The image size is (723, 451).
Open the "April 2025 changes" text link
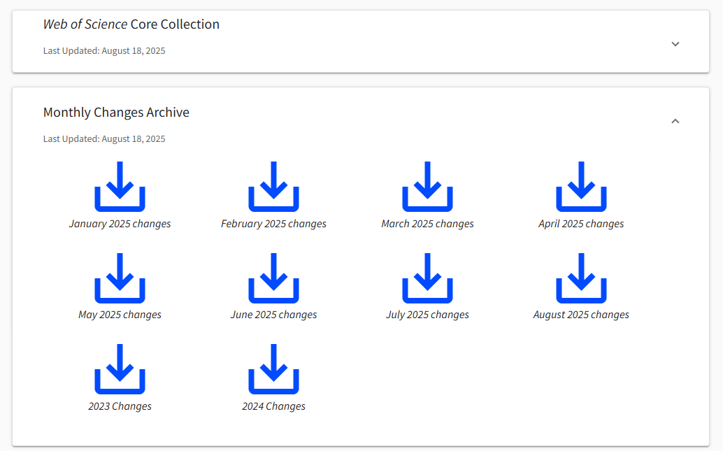coord(581,224)
